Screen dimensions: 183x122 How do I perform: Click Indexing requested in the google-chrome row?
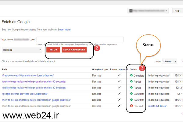coord(159,94)
